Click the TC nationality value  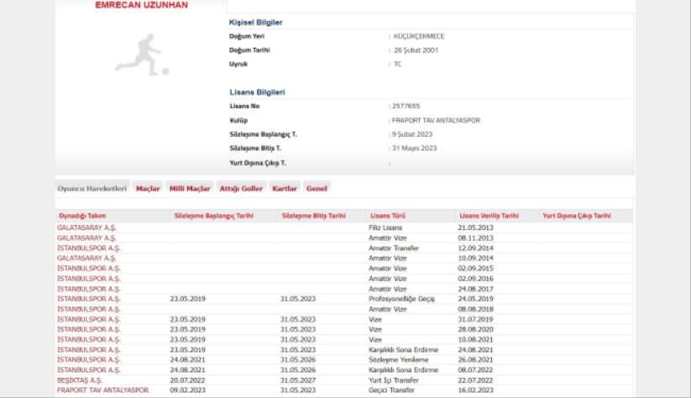(x=397, y=64)
